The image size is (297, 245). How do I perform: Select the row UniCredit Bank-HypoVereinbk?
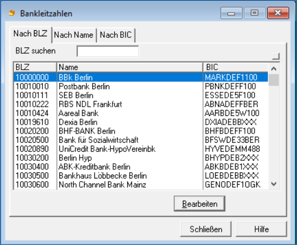pyautogui.click(x=141, y=149)
